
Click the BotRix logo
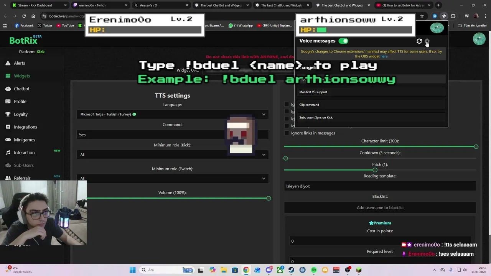coord(23,41)
